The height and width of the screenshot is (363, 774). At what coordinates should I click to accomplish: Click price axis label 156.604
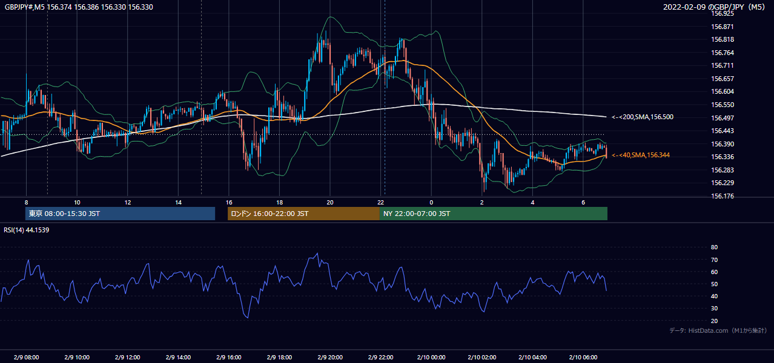723,91
